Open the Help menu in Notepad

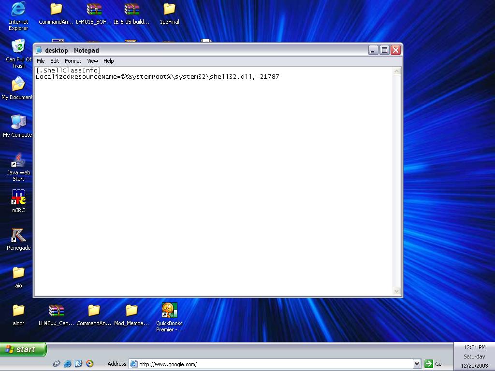coord(108,61)
